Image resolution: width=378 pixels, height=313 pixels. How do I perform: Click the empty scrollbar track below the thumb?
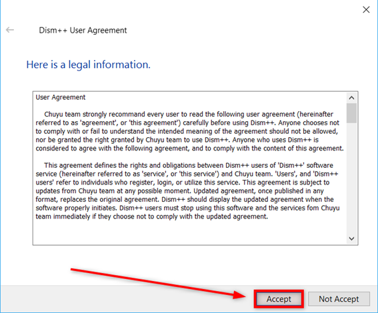click(x=351, y=178)
